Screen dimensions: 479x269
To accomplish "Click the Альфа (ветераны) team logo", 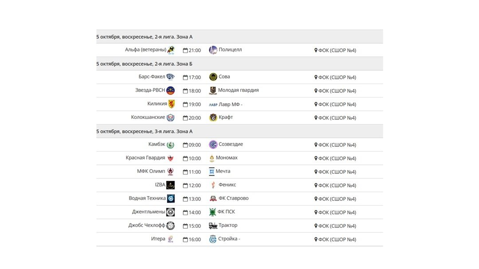I will [171, 50].
